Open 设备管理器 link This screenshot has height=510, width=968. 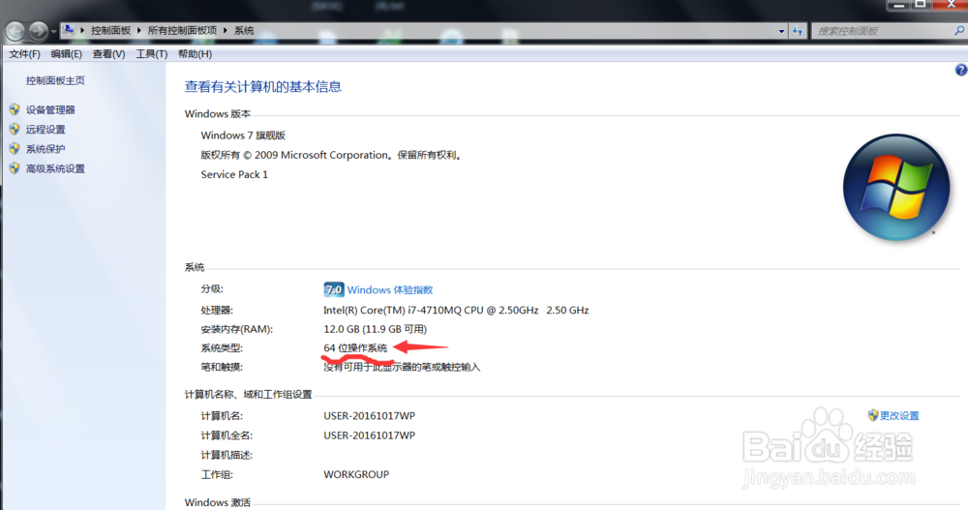coord(50,110)
